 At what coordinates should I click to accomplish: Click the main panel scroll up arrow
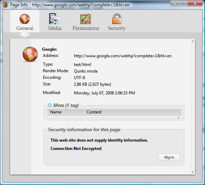[x=193, y=41]
